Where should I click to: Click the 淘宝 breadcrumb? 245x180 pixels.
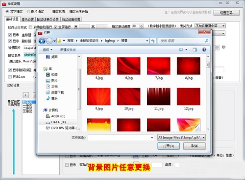(x=70, y=41)
